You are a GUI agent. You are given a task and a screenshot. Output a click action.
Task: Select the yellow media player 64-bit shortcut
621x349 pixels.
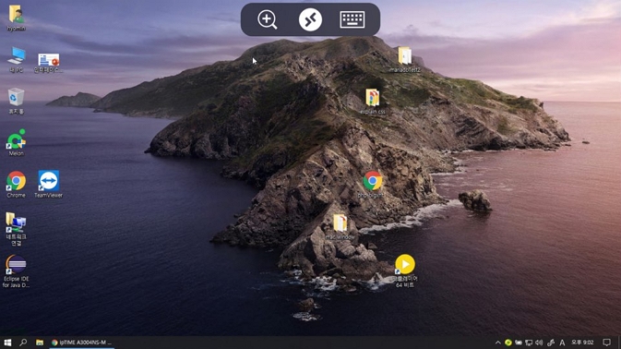point(405,271)
